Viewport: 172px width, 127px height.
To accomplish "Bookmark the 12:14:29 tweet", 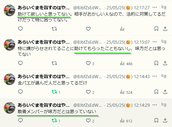I will point(156,121).
